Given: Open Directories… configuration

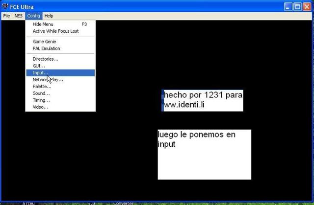Looking at the screenshot, I should 60,59.
